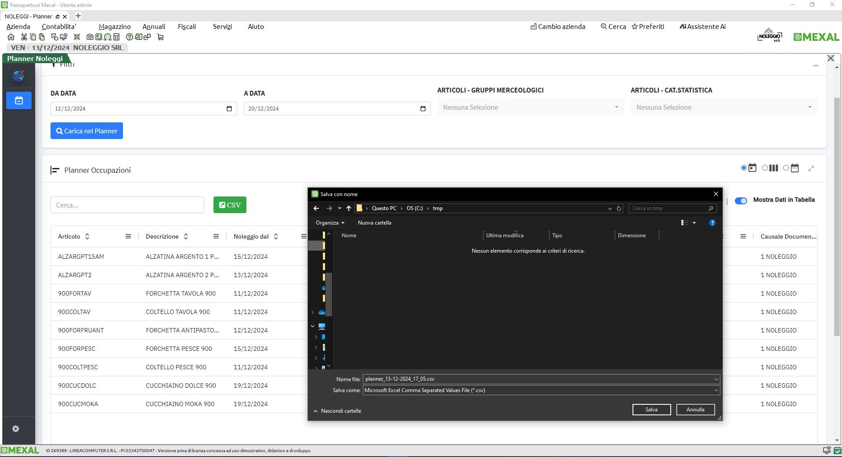Screen dimensions: 842x457
Task: Click the camera screenshot icon
Action: 90,37
